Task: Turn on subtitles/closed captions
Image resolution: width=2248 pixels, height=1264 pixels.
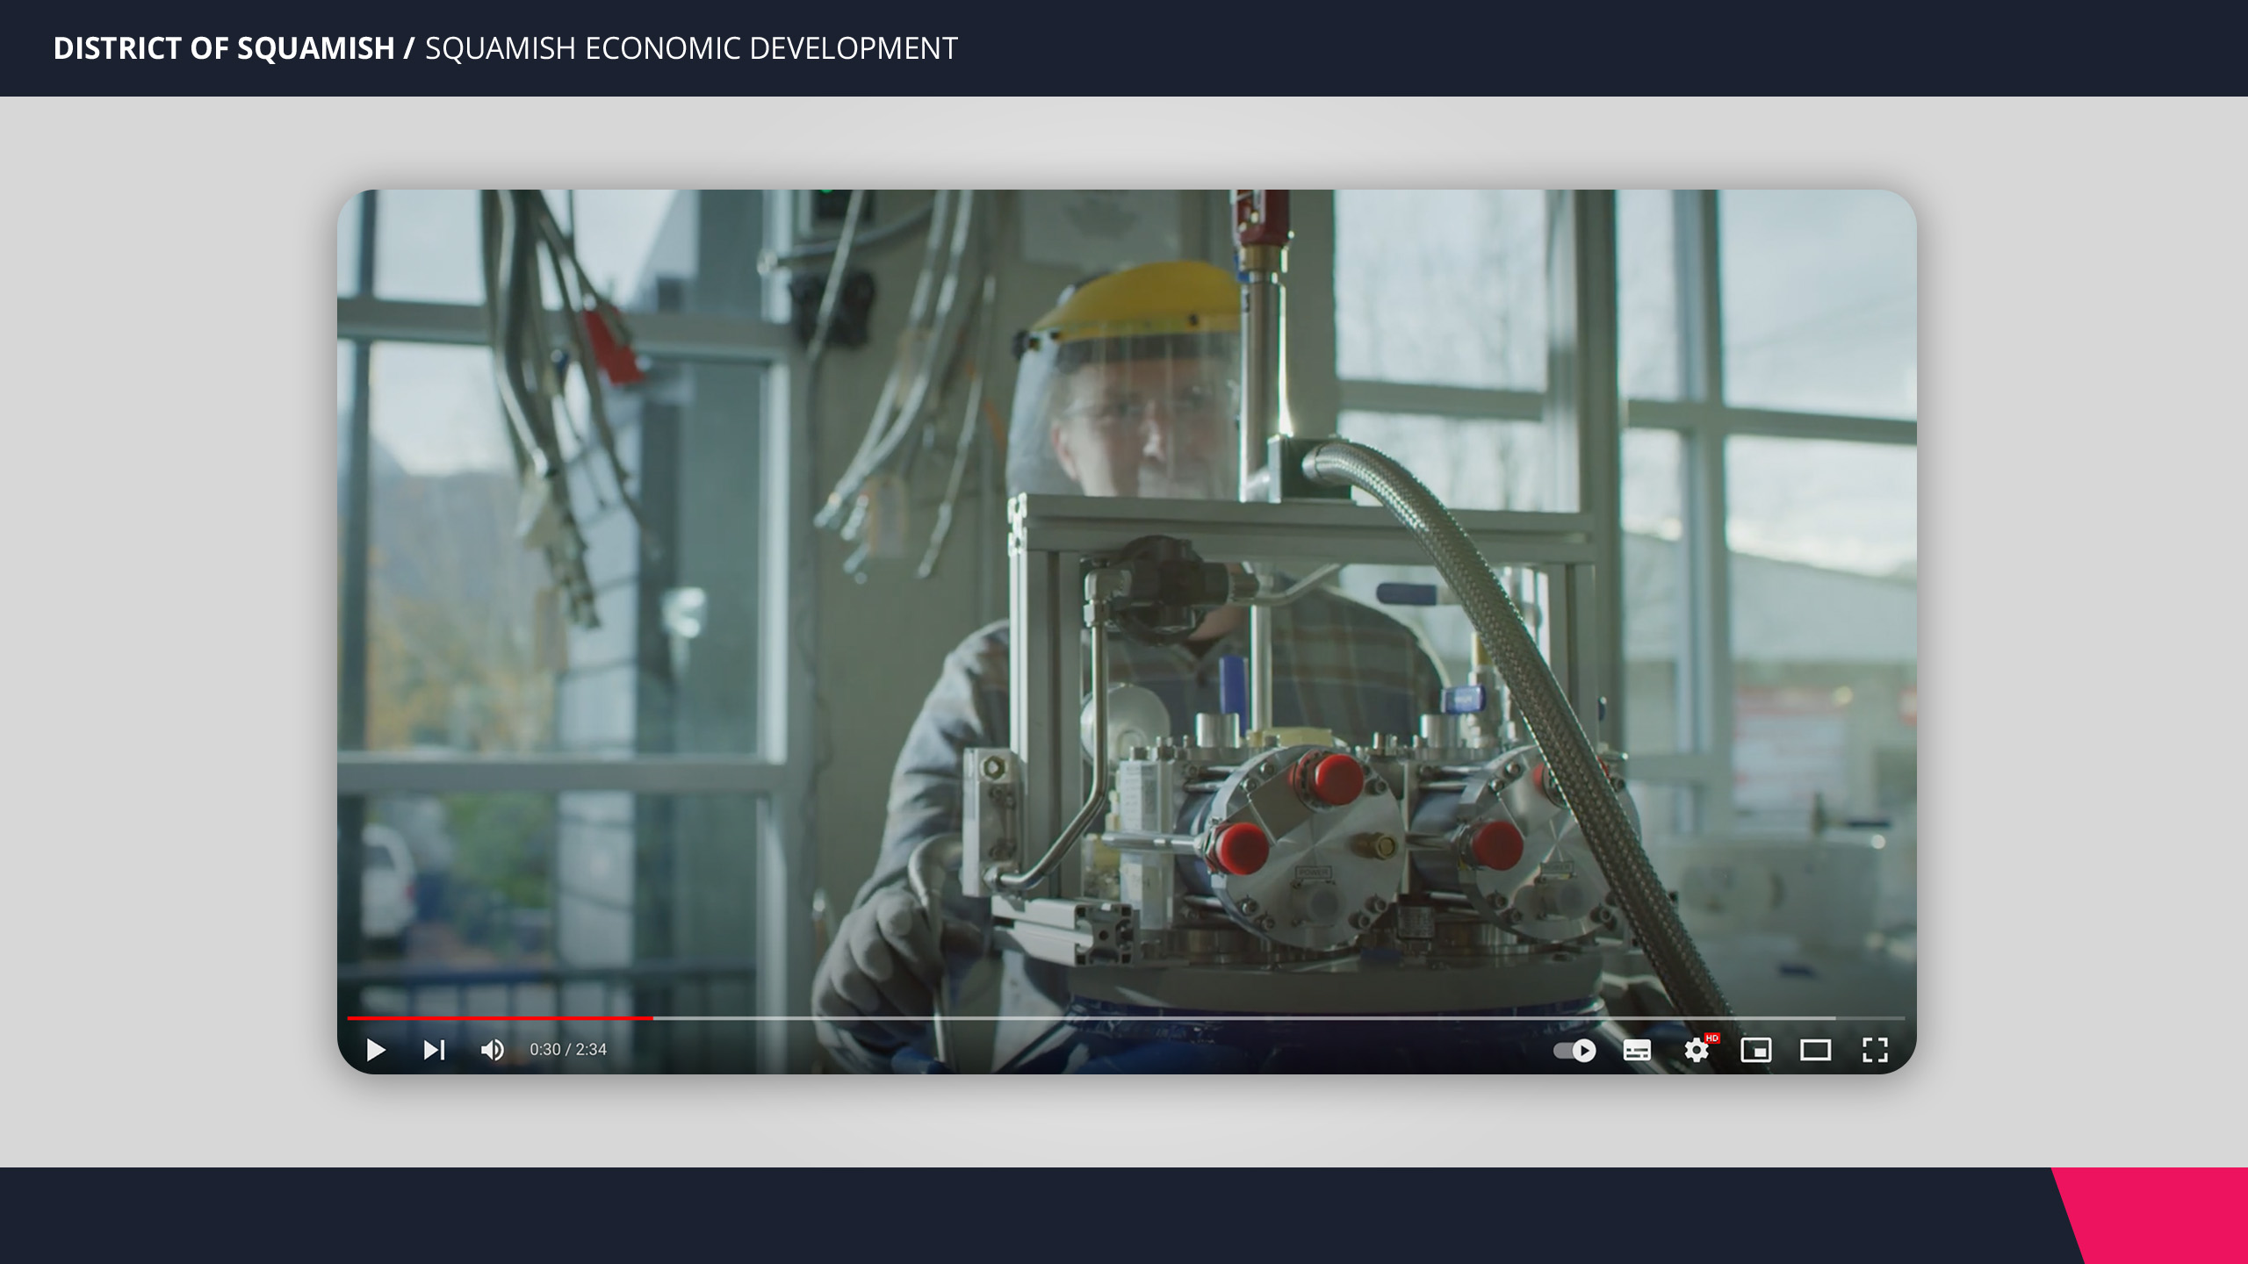Action: click(x=1637, y=1050)
